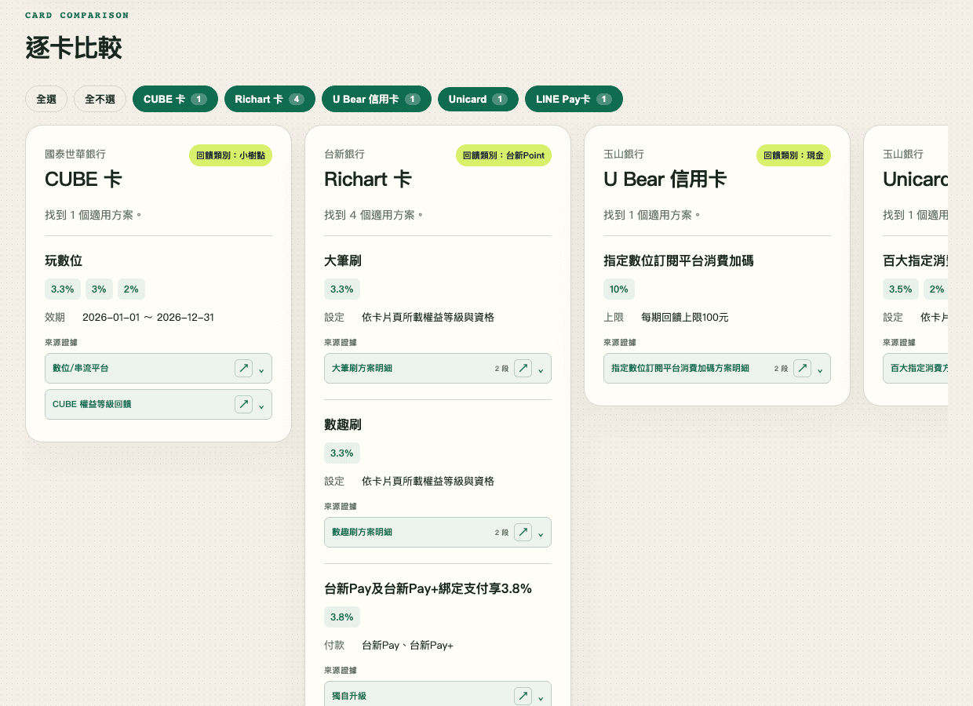The height and width of the screenshot is (706, 973).
Task: Click the 每期回饋上限100元 text
Action: coord(685,318)
